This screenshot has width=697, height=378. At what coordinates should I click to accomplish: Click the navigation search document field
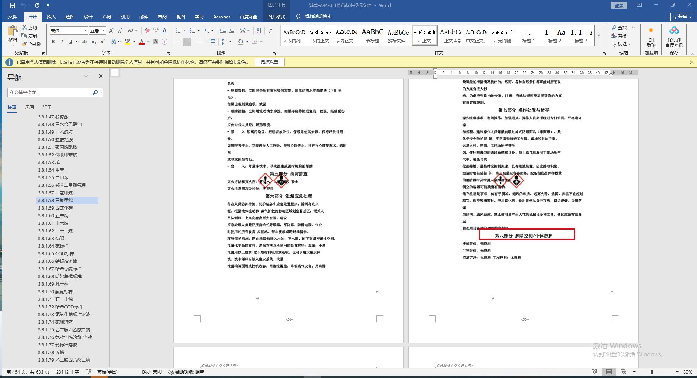tap(50, 92)
